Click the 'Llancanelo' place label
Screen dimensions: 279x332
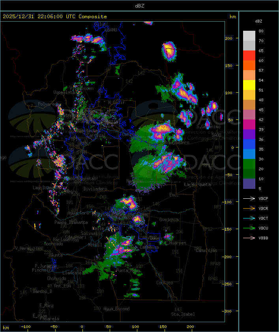tap(74, 273)
